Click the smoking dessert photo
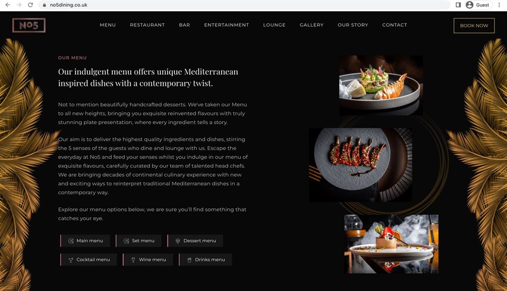Screen dimensions: 507x291 391,244
